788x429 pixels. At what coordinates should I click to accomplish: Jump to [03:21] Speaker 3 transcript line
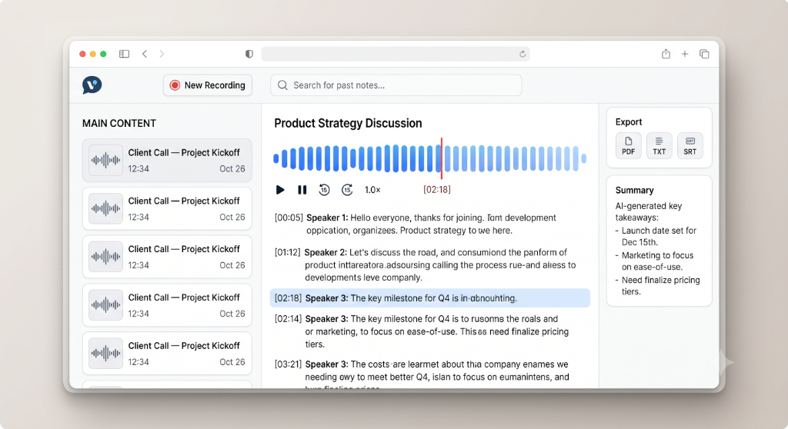[422, 374]
